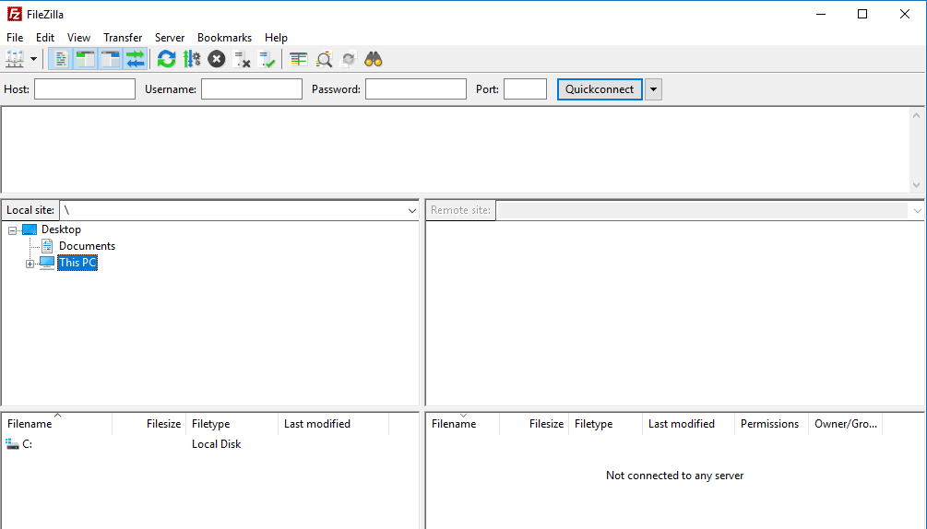
Task: Open the Transfer menu
Action: pos(123,37)
